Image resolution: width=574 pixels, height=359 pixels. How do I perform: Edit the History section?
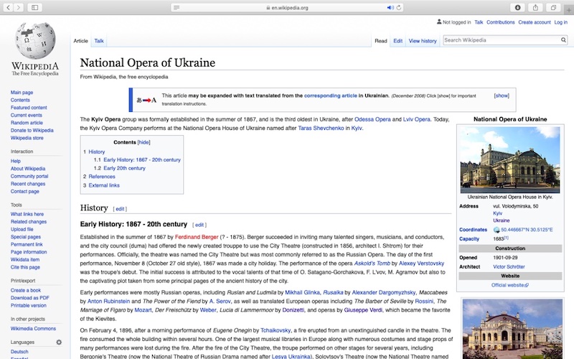[x=120, y=209]
